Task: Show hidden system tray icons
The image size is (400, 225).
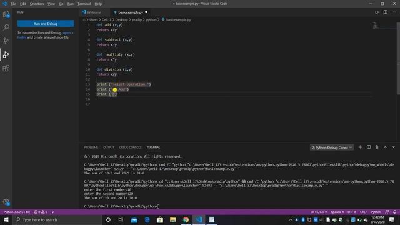Action: 291,219
